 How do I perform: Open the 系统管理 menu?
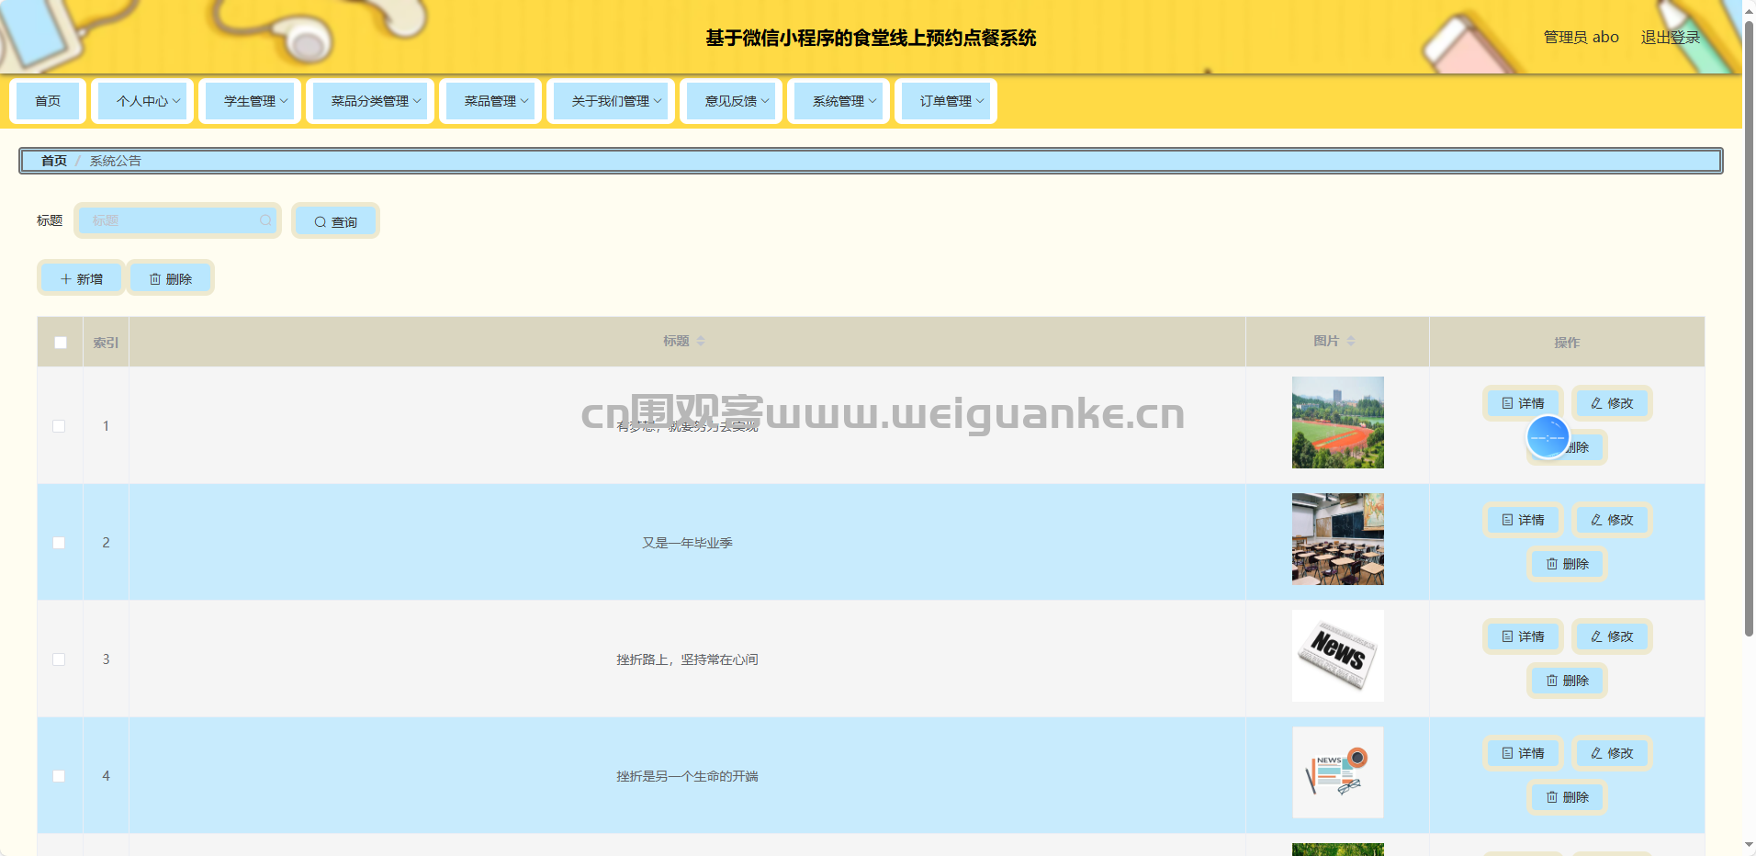tap(839, 101)
